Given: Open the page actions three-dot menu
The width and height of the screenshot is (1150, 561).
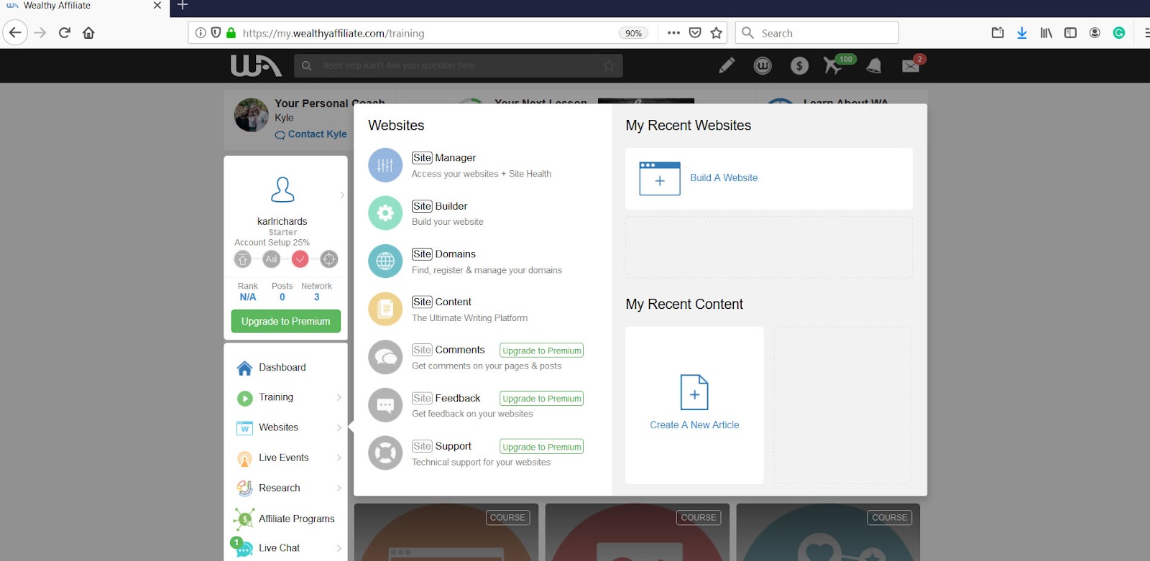Looking at the screenshot, I should pyautogui.click(x=673, y=33).
